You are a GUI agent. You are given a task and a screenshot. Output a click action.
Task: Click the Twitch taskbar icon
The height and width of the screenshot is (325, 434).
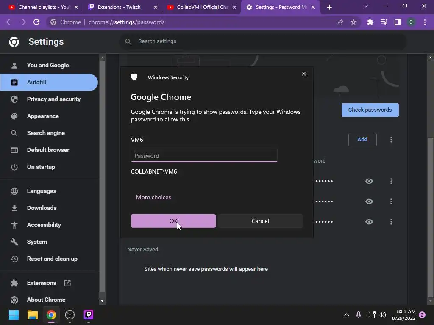tap(88, 315)
